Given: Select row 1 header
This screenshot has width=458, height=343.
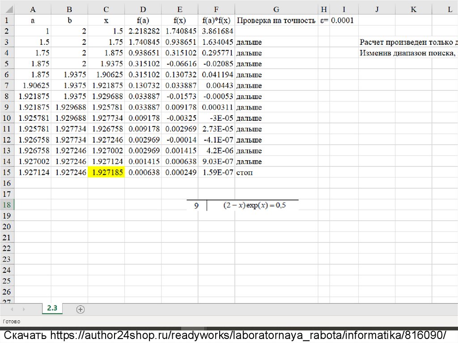Looking at the screenshot, I should tap(7, 21).
